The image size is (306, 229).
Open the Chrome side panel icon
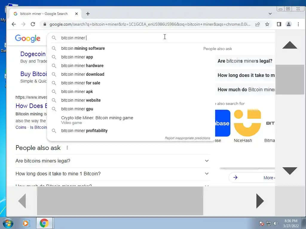279,24
